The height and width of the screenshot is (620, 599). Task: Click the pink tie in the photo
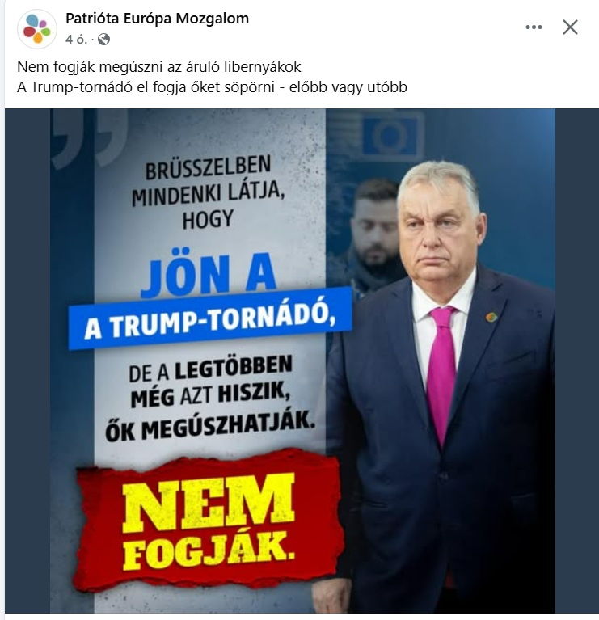click(442, 368)
